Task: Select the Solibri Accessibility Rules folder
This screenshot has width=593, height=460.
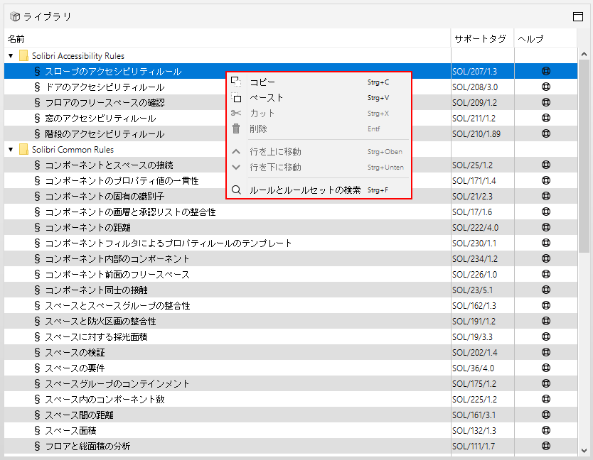Action: 78,56
